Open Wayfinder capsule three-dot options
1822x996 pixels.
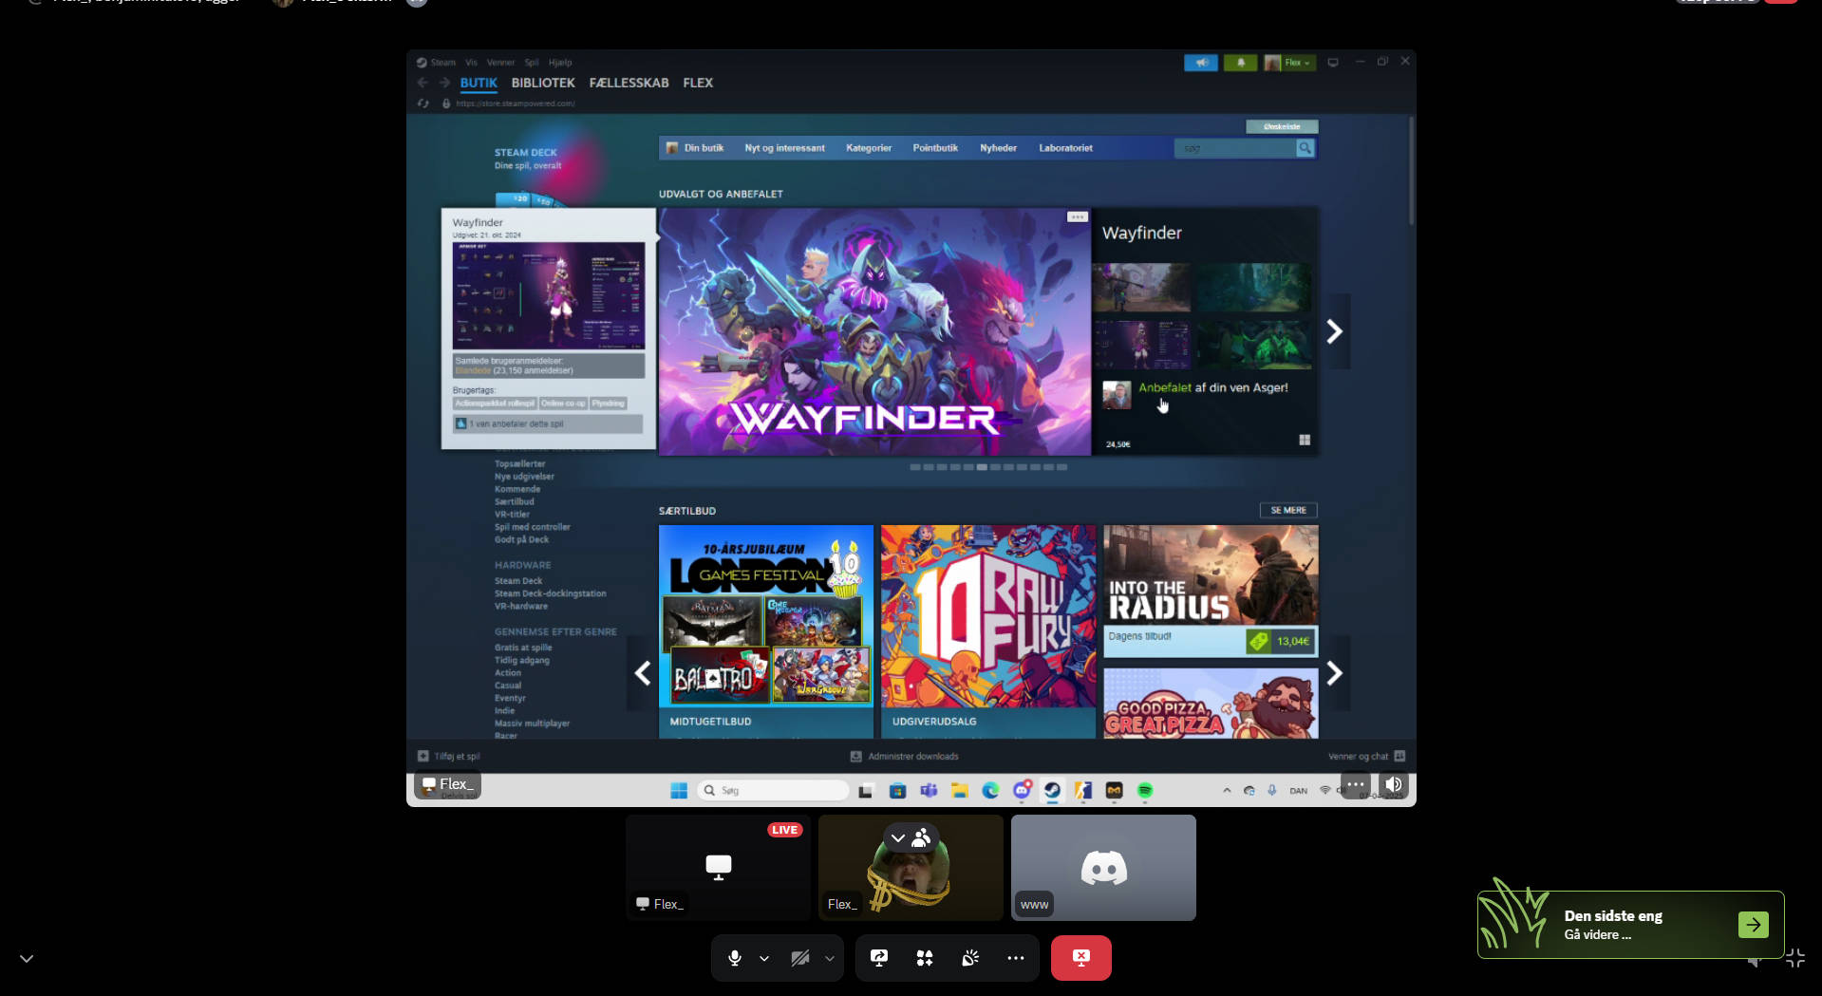(x=1077, y=217)
